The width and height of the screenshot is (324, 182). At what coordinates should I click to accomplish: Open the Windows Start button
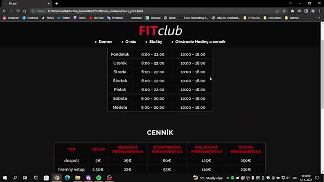[5, 178]
